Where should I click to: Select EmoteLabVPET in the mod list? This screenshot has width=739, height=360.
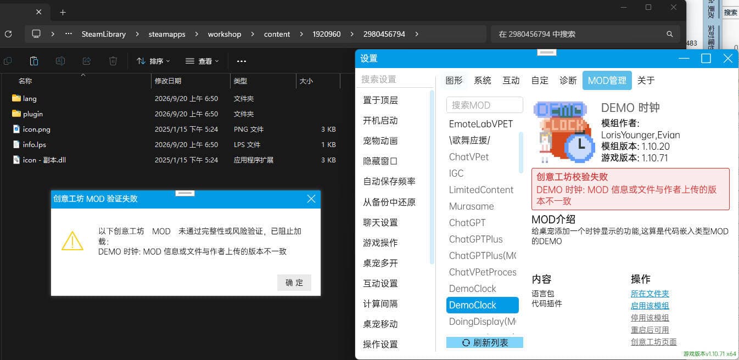481,123
